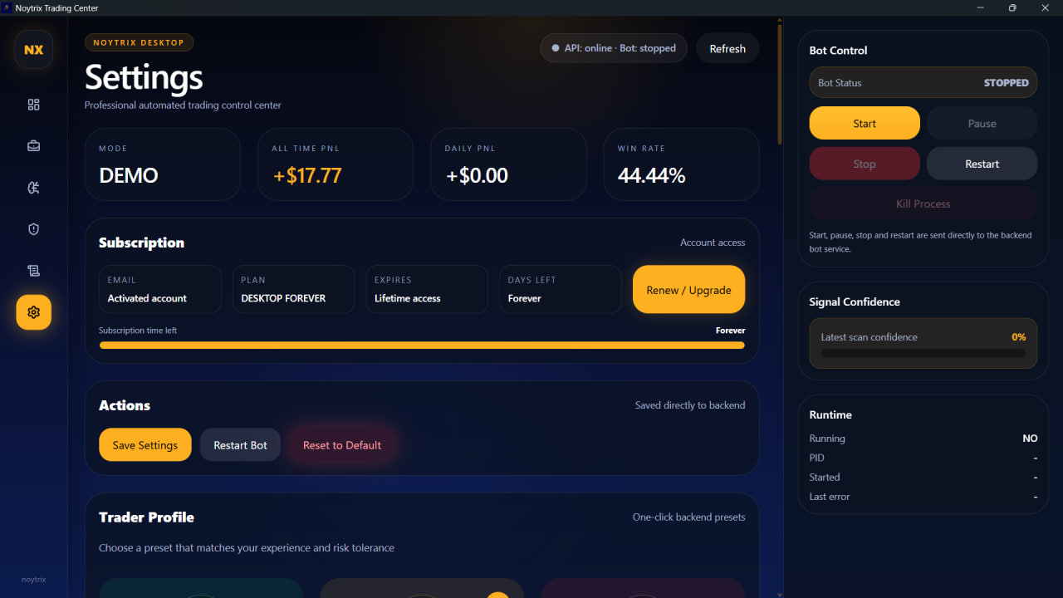Click Reset to Default button

pos(342,445)
